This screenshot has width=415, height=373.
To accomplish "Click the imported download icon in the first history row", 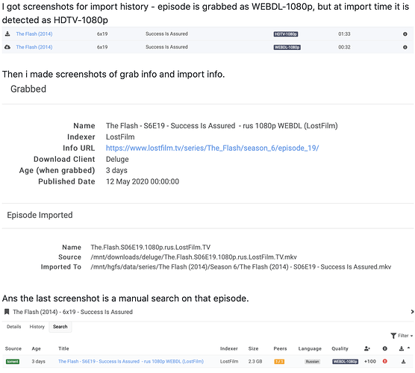I will click(x=7, y=34).
